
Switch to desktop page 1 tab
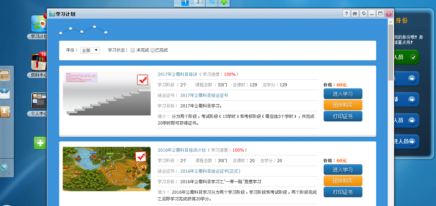click(185, 2)
